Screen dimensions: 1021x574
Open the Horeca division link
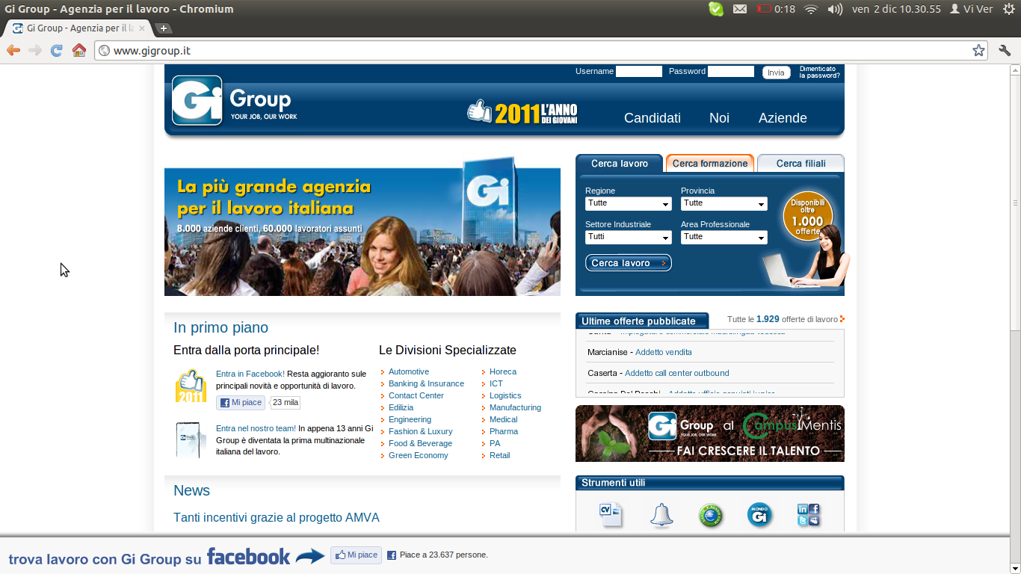click(x=502, y=371)
